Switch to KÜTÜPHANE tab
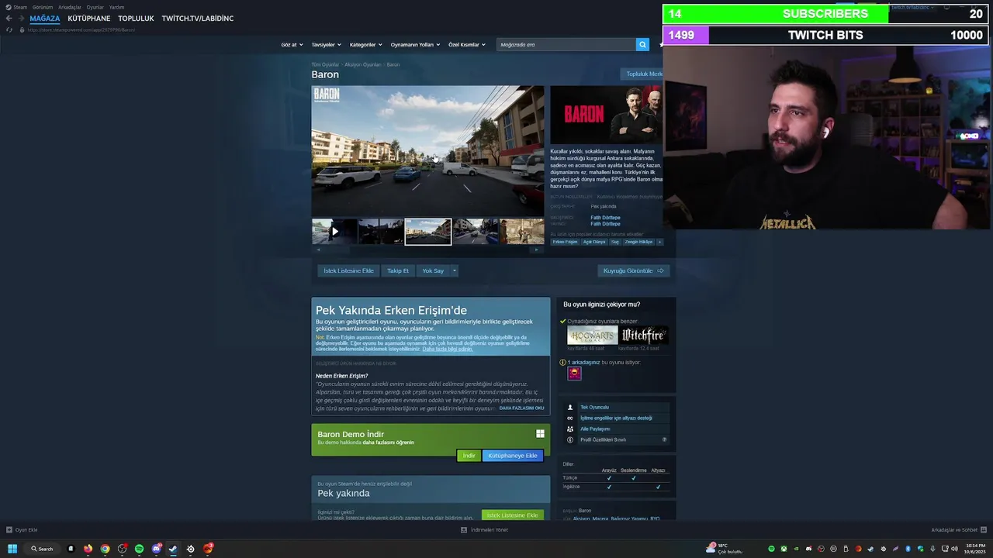This screenshot has height=558, width=993. click(x=89, y=19)
